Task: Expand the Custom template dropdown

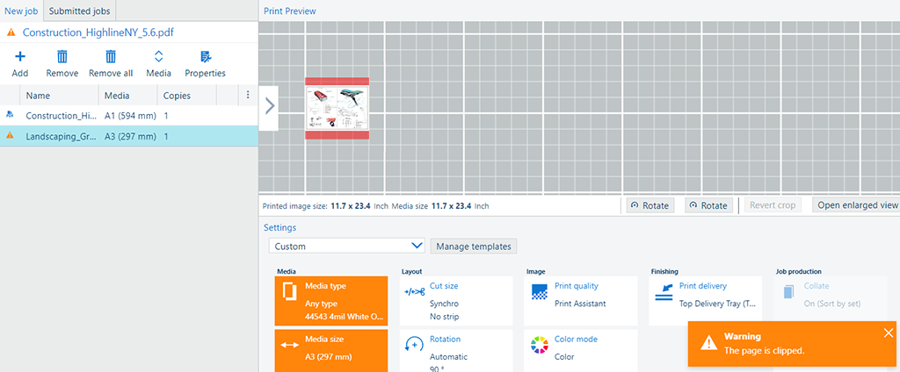Action: click(347, 247)
